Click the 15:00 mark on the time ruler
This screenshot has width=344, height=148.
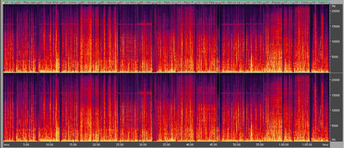tap(73, 145)
